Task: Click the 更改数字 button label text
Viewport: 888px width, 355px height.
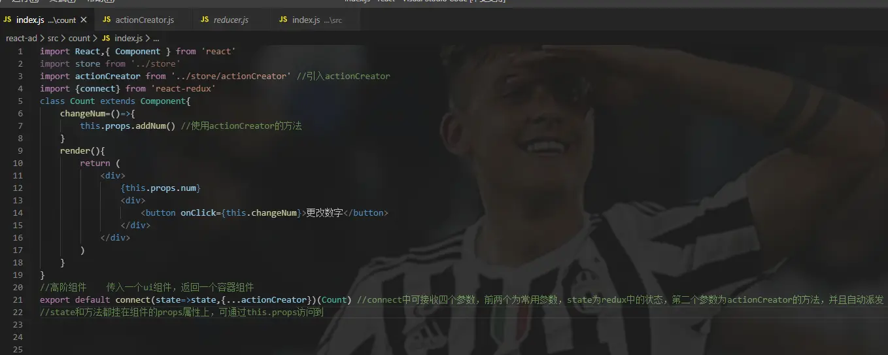Action: pyautogui.click(x=325, y=213)
